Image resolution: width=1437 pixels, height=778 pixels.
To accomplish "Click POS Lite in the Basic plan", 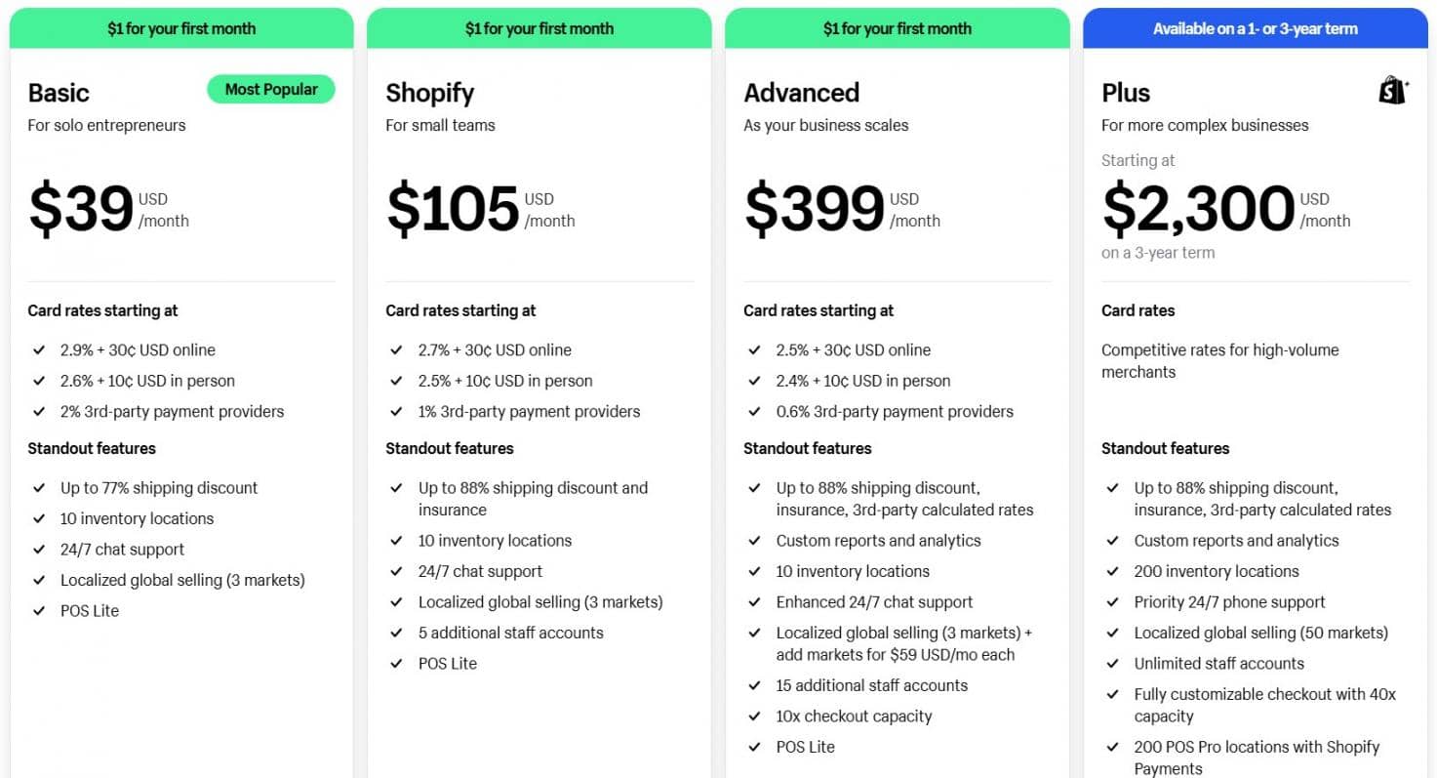I will click(89, 611).
